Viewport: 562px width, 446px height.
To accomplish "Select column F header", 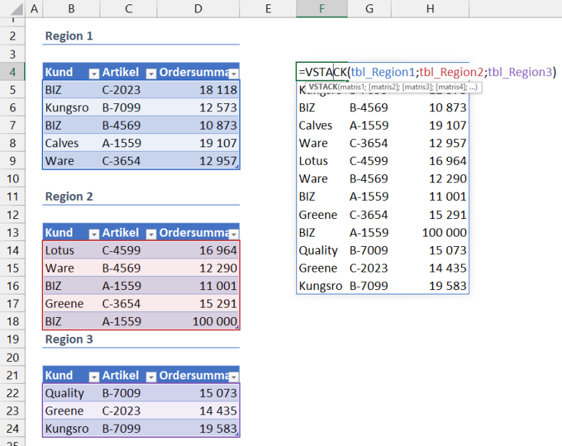I will (x=321, y=10).
